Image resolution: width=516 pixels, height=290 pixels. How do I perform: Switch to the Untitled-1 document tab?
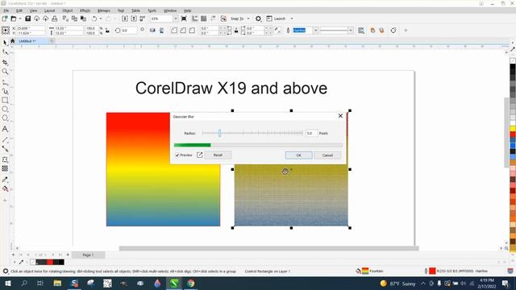click(27, 41)
